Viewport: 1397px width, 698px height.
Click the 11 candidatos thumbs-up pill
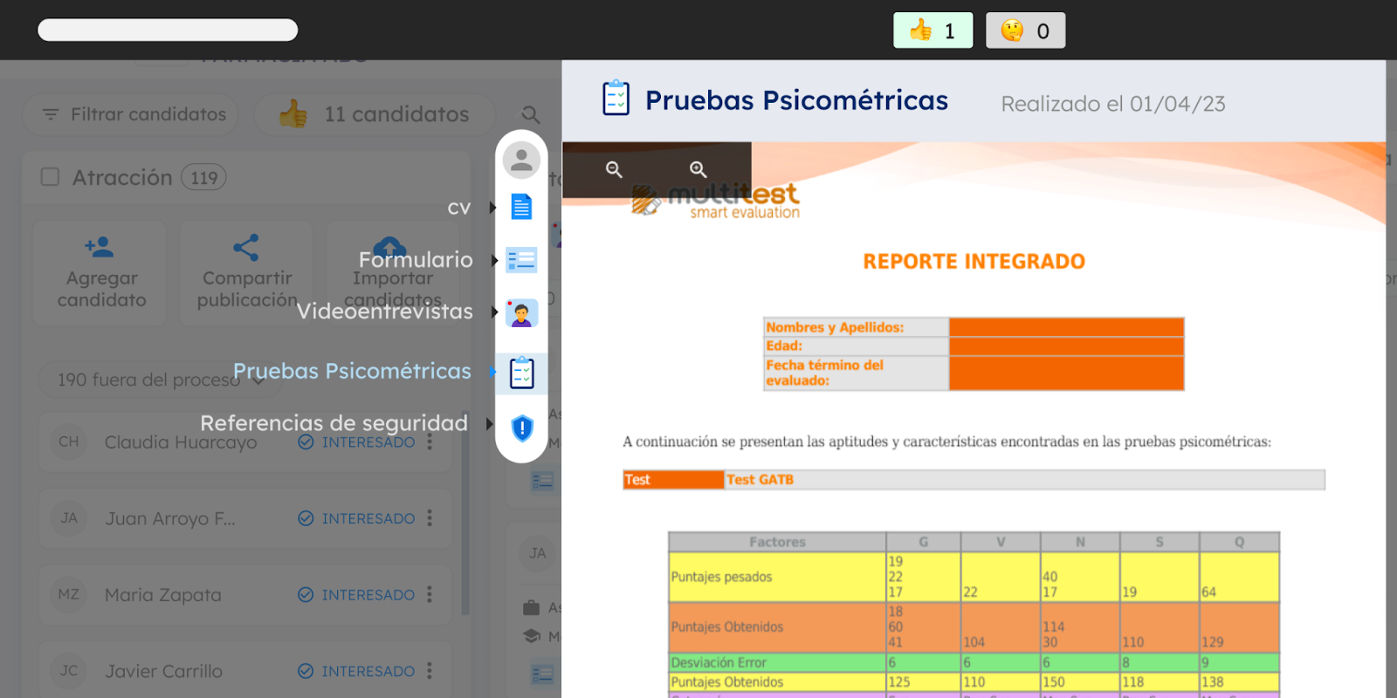(x=375, y=114)
